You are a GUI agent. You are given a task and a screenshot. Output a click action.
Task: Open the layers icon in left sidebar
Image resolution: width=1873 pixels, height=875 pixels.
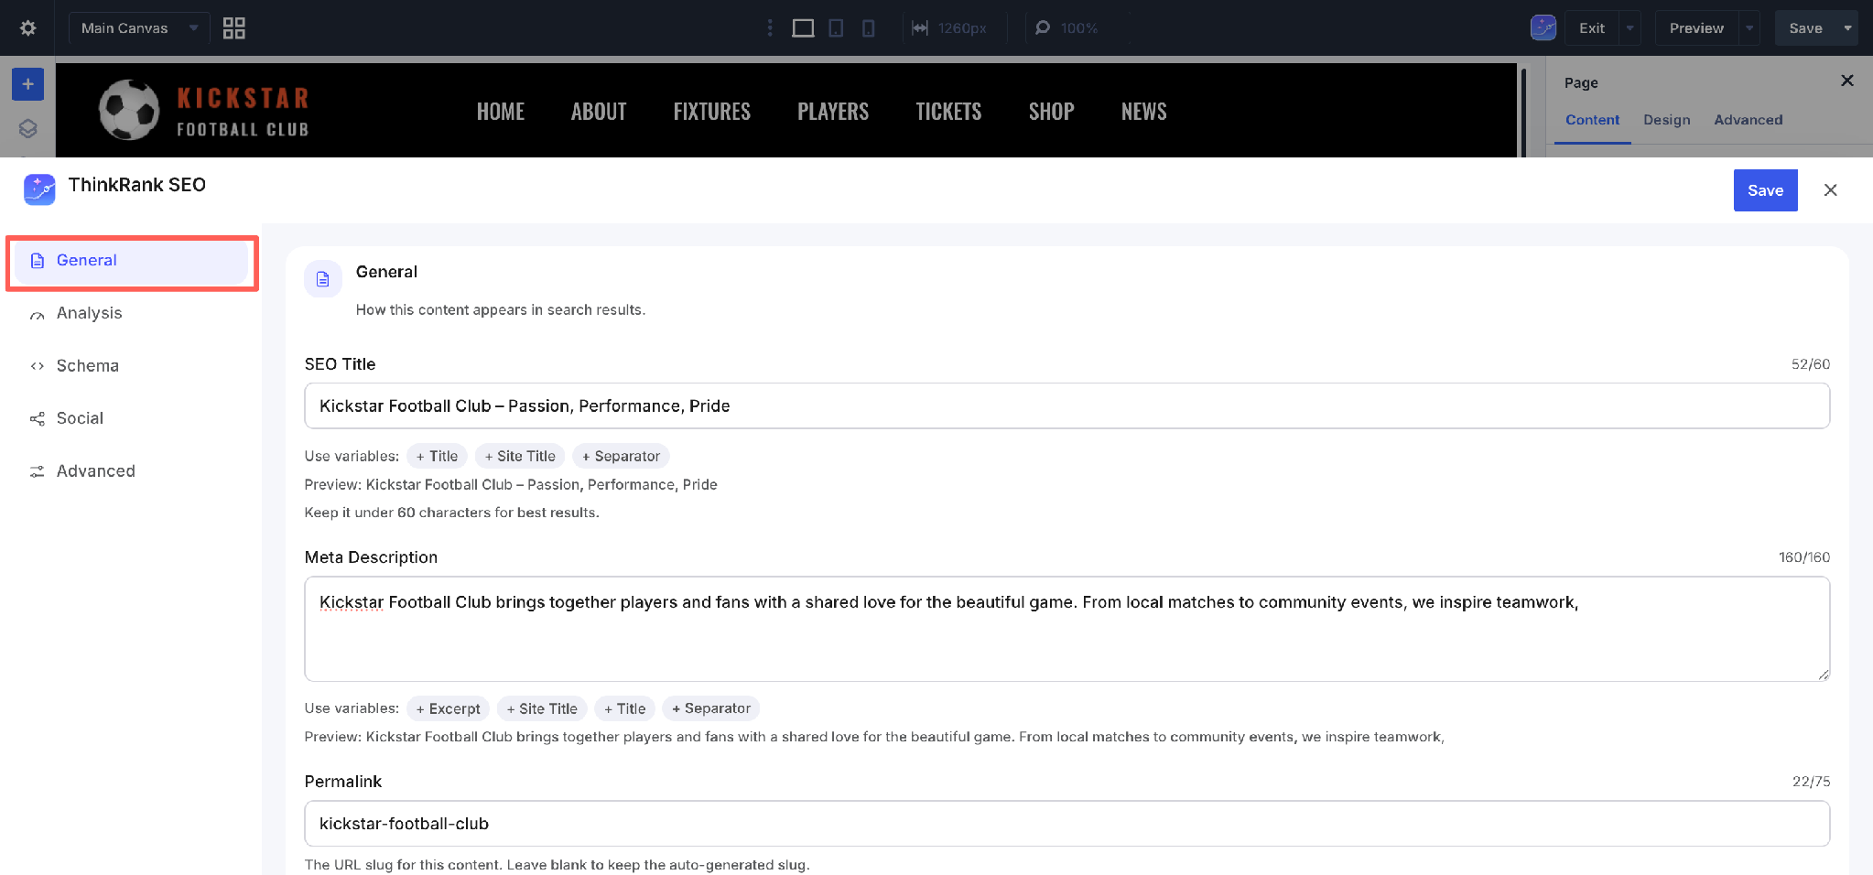[28, 129]
